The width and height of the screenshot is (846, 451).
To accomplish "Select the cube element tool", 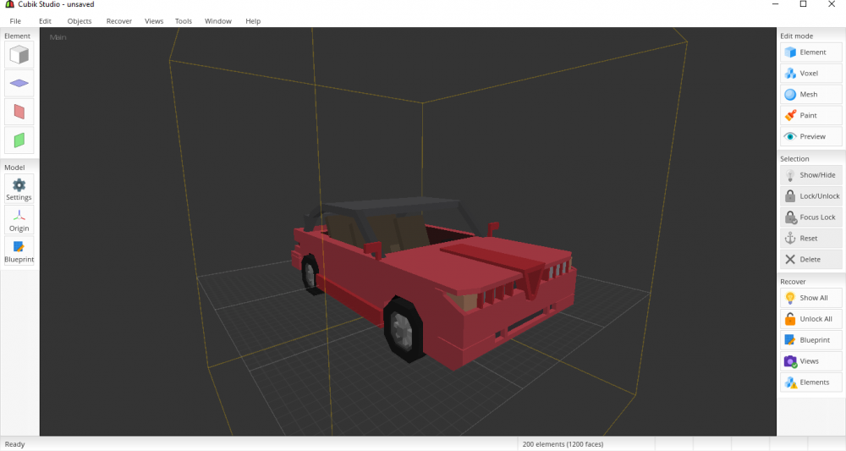I will click(x=19, y=56).
